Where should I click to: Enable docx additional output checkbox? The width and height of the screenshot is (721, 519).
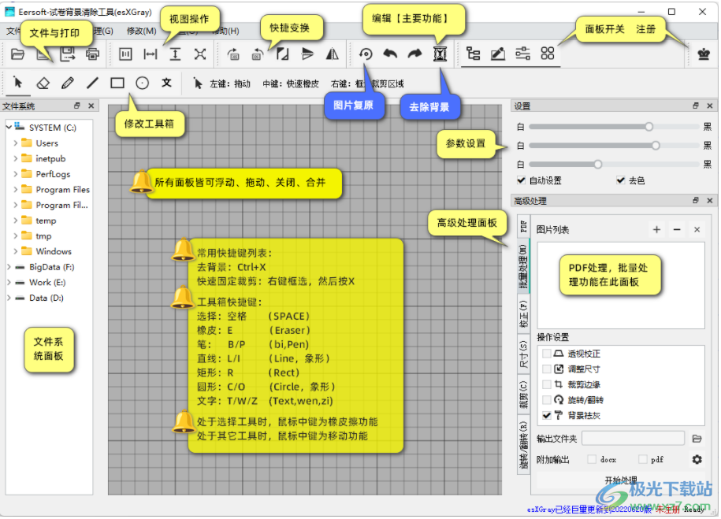pyautogui.click(x=592, y=459)
